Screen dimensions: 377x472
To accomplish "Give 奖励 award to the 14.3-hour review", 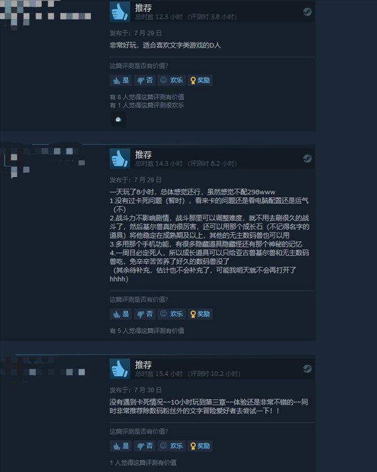I will point(200,314).
